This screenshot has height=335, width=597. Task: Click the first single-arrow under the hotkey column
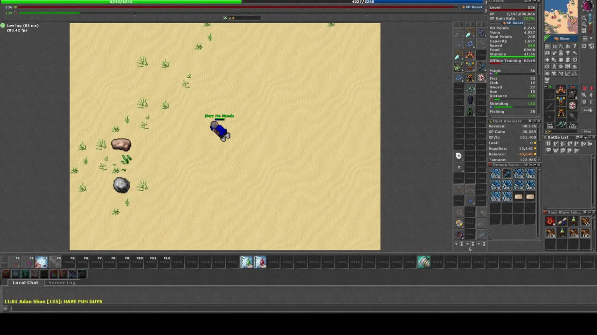(456, 244)
